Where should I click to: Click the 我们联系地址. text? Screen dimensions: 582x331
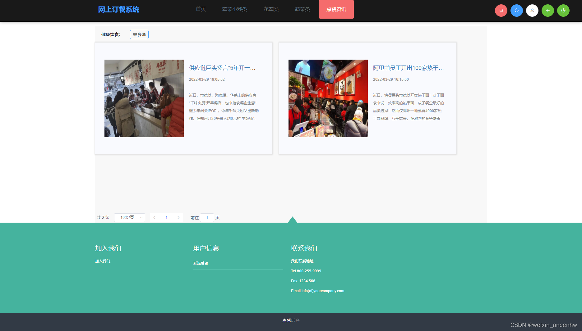point(303,261)
